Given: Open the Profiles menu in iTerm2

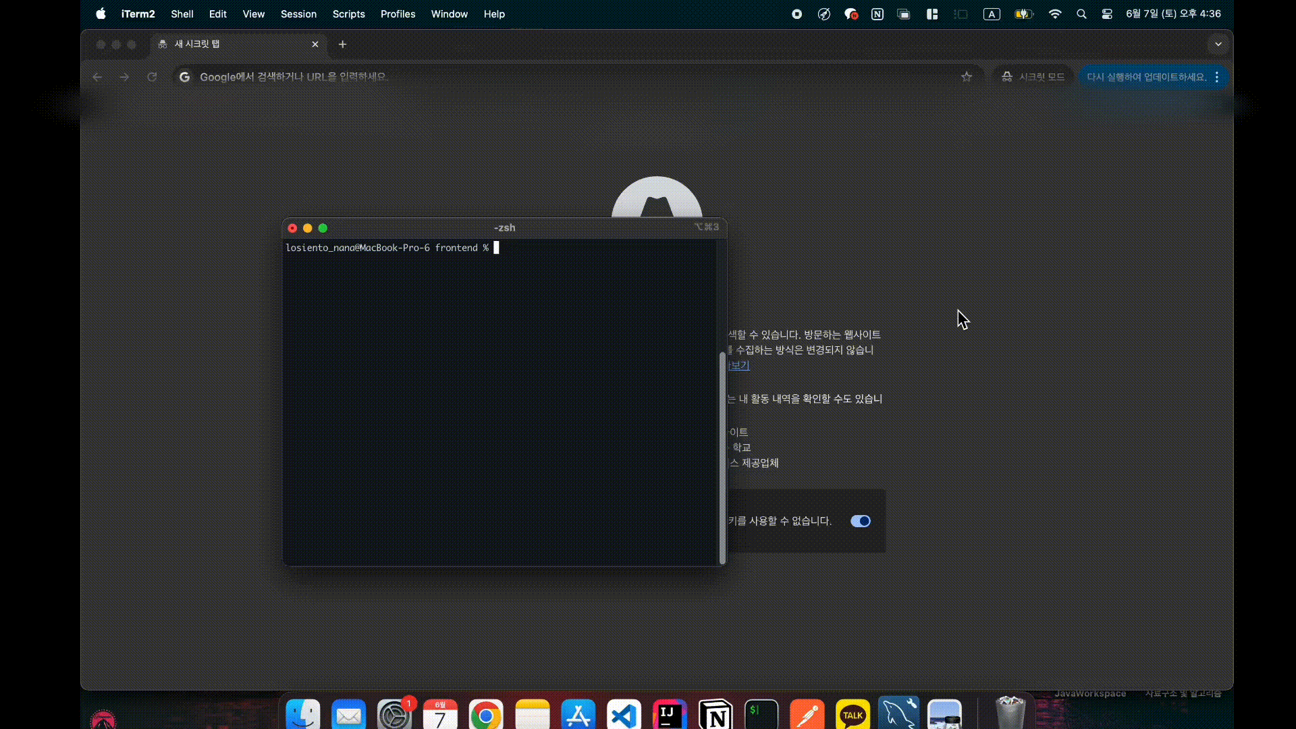Looking at the screenshot, I should click(398, 14).
